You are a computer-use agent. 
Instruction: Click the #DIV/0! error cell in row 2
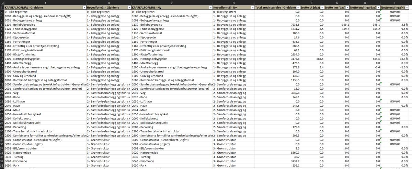[x=398, y=12]
